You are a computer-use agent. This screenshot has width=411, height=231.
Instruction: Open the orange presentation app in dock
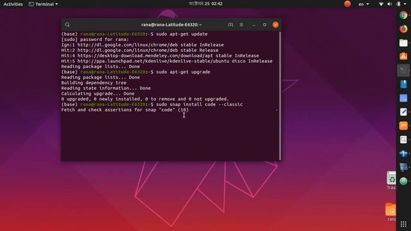[403, 126]
